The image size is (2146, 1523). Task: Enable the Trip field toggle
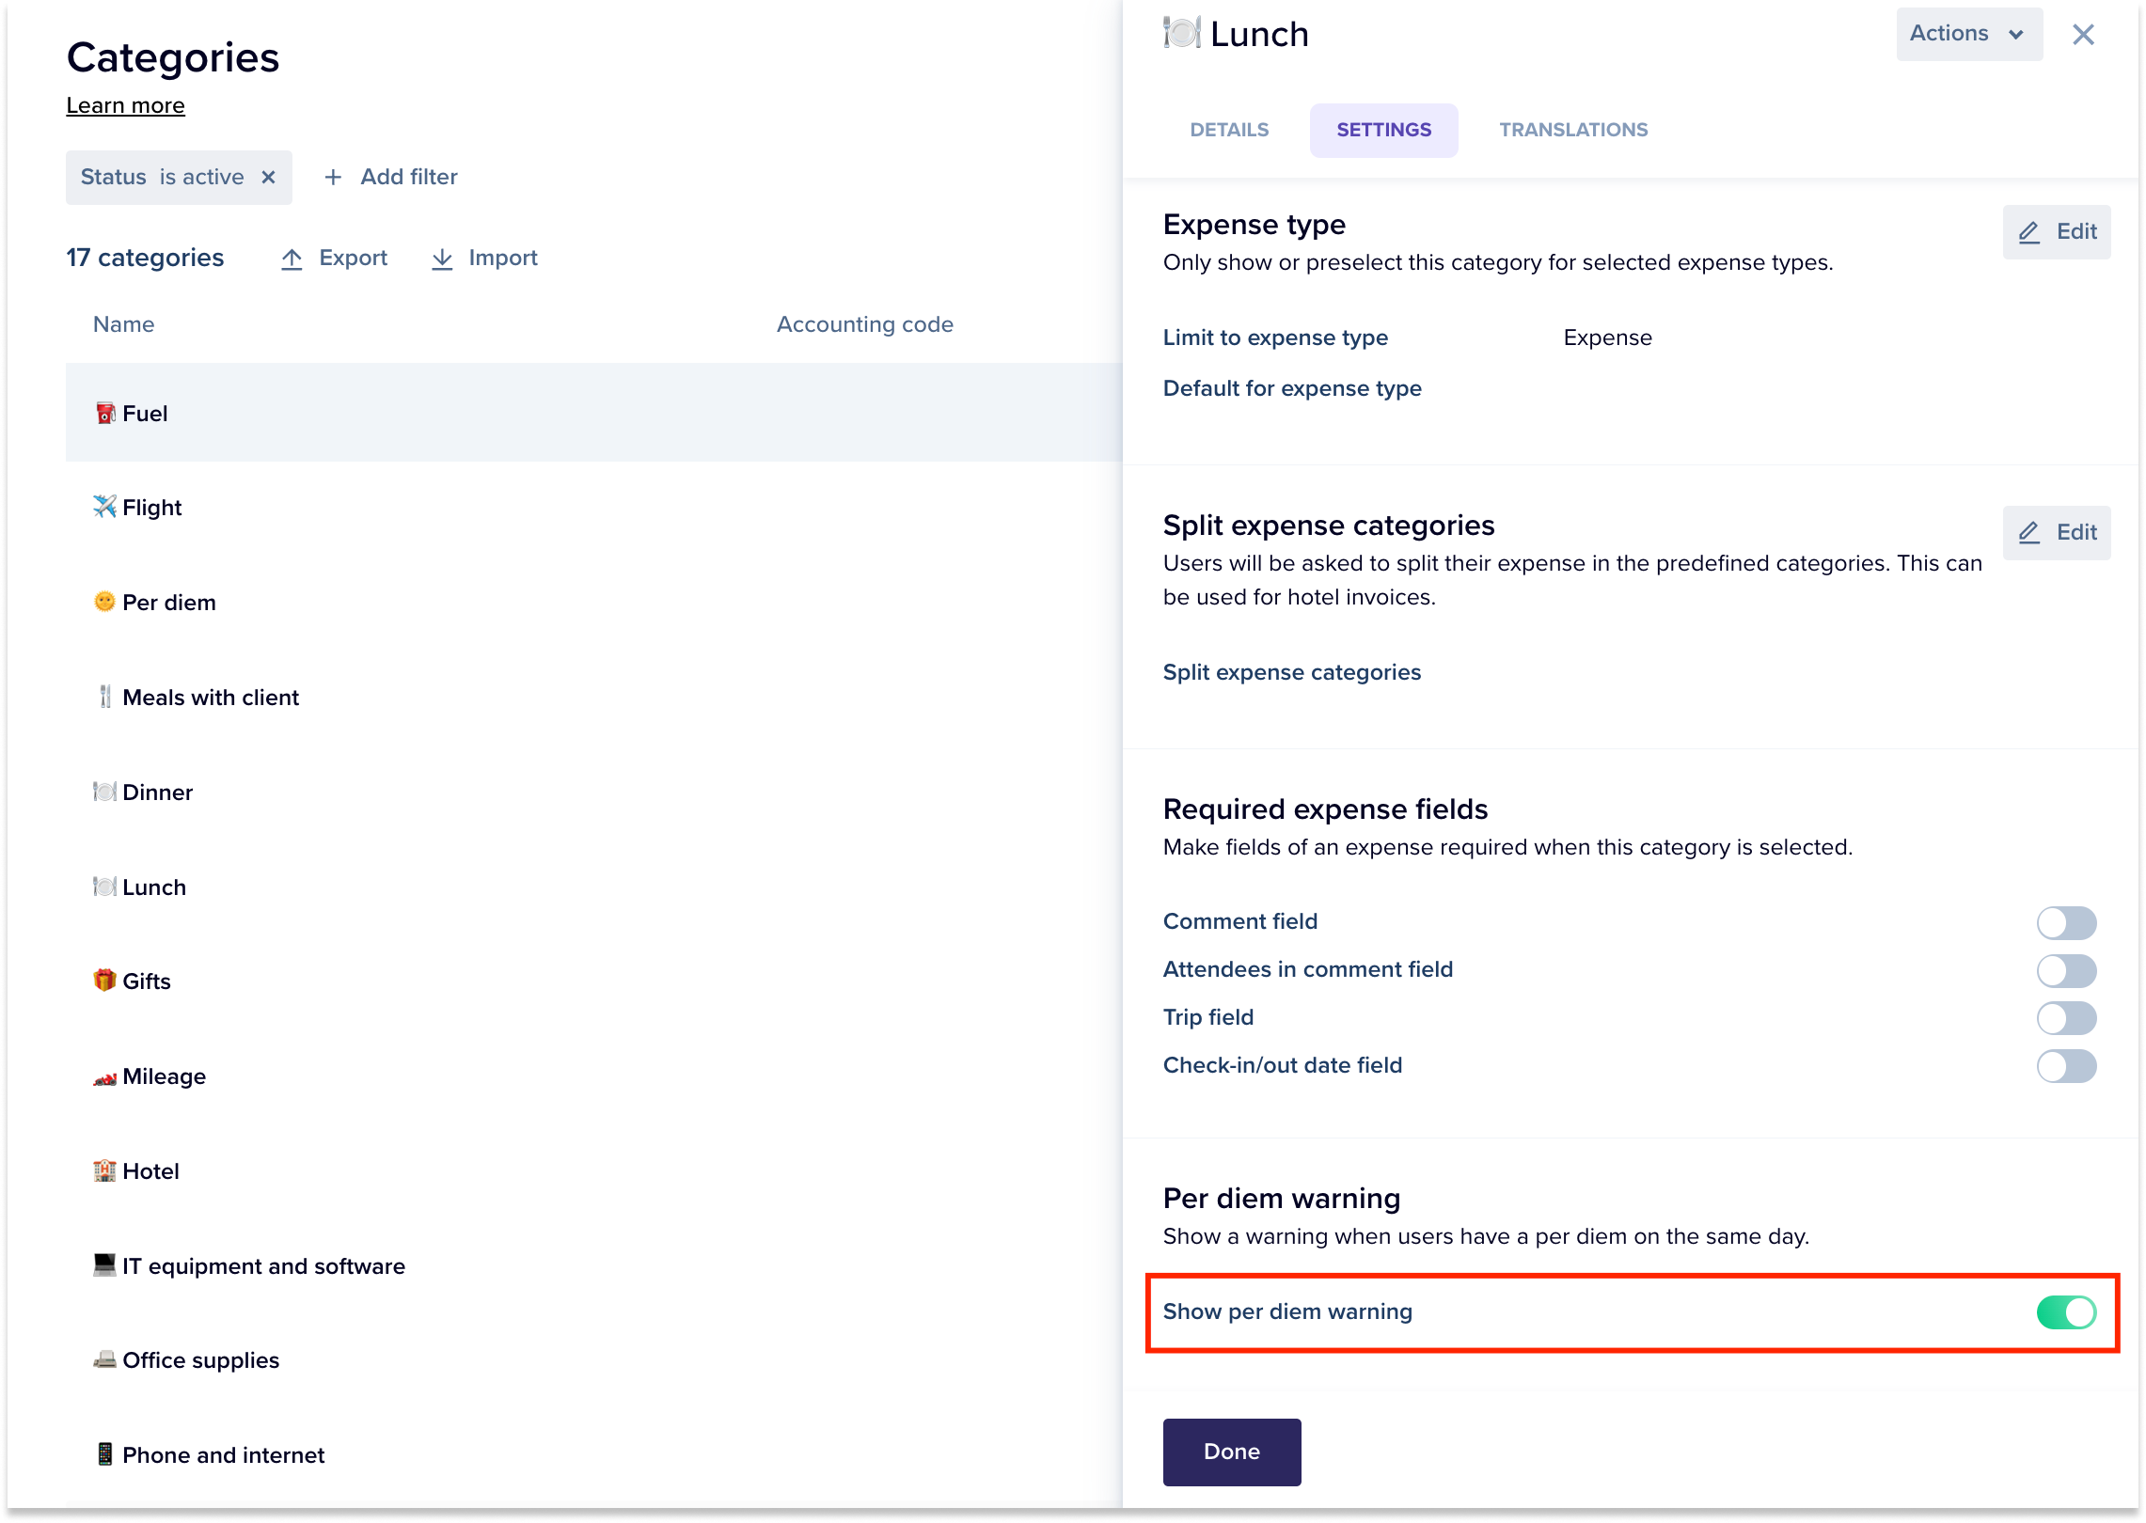(2066, 1018)
